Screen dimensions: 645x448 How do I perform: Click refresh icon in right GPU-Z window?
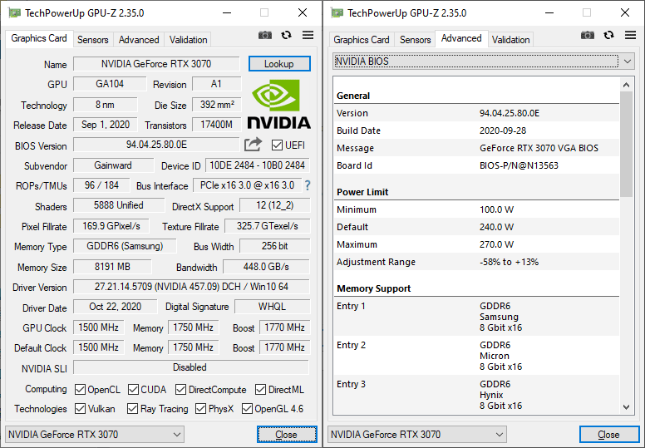[x=608, y=36]
